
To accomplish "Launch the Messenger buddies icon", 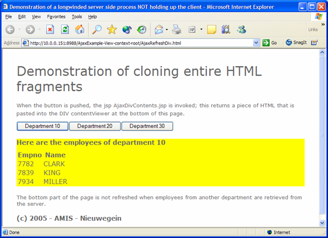I will (241, 30).
